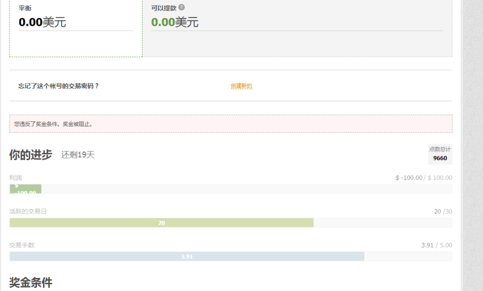Click the 平衡 label above the balance
This screenshot has width=483, height=291.
[x=25, y=8]
